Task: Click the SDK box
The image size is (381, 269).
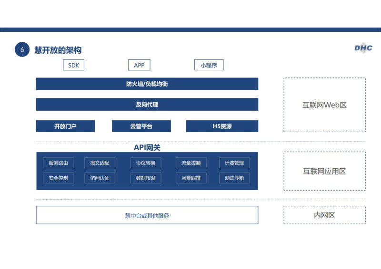Action: click(73, 65)
